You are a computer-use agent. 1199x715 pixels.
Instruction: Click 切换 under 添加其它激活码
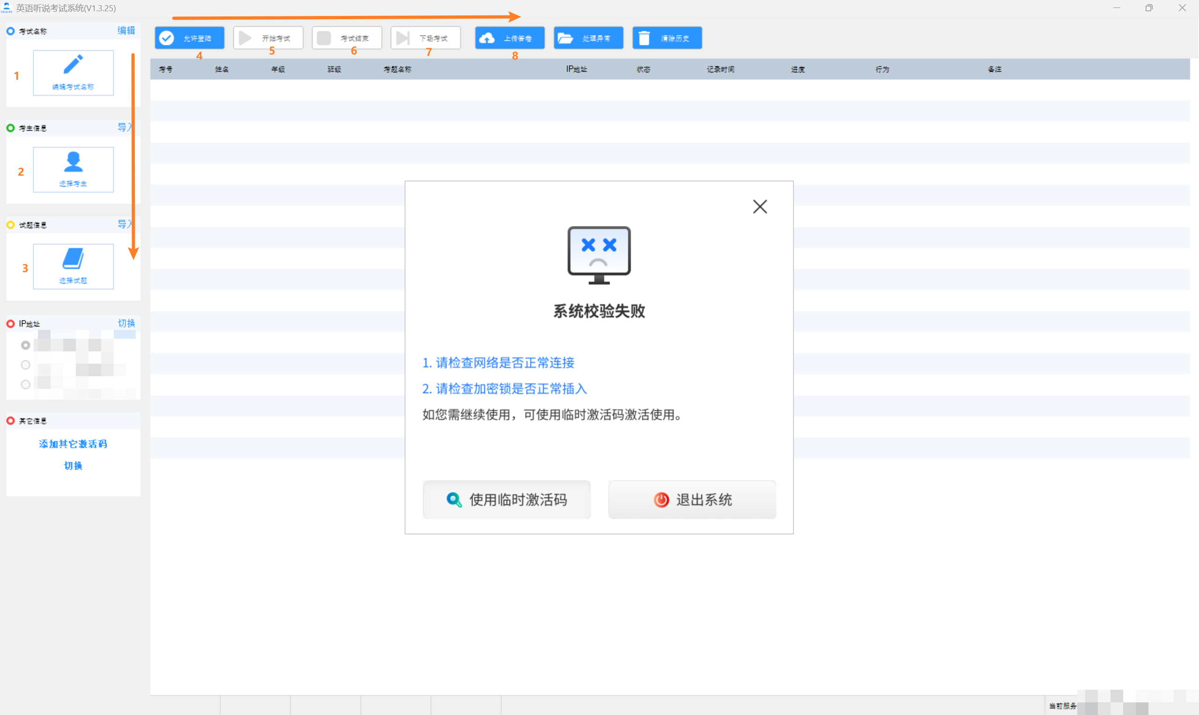tap(73, 466)
